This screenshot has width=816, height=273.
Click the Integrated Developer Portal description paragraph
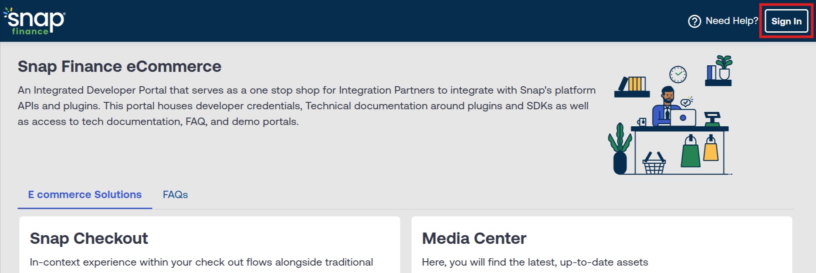click(x=306, y=106)
